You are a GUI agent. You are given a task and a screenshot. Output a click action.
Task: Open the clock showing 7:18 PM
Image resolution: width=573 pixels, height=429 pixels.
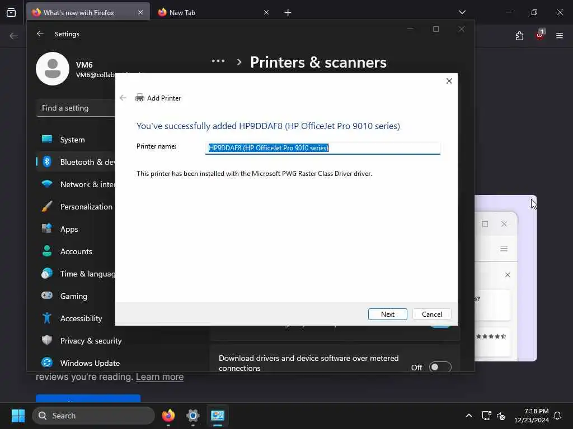[x=532, y=416]
